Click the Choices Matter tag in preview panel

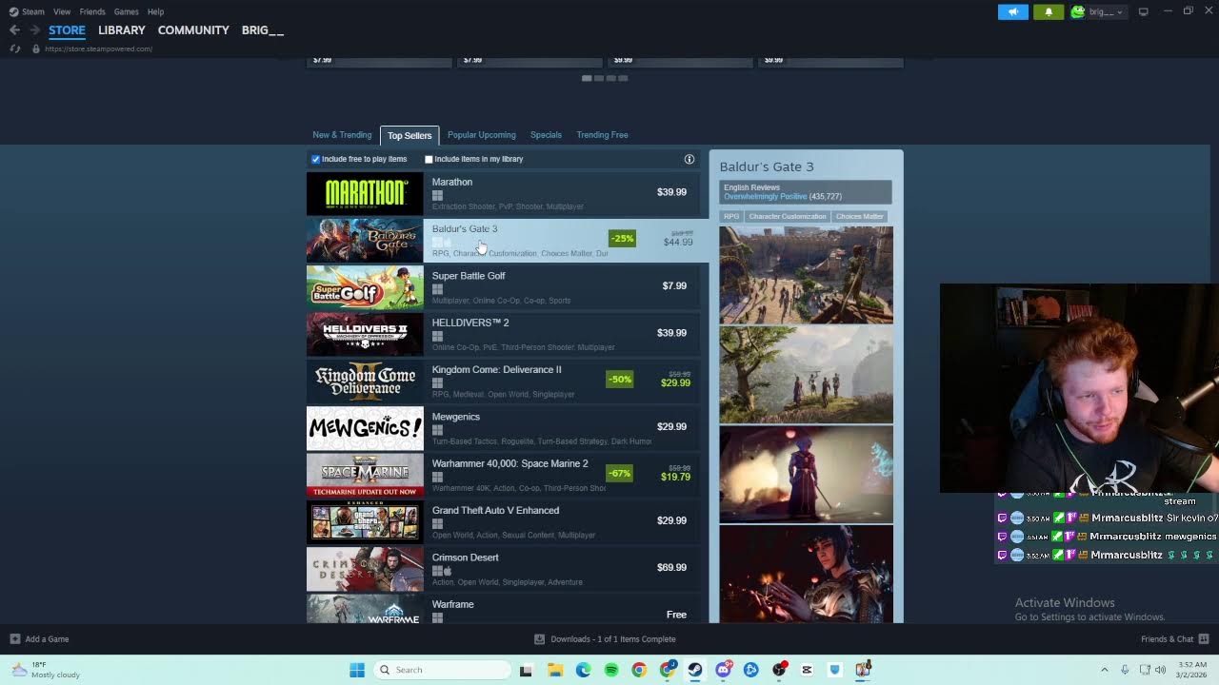(x=860, y=216)
